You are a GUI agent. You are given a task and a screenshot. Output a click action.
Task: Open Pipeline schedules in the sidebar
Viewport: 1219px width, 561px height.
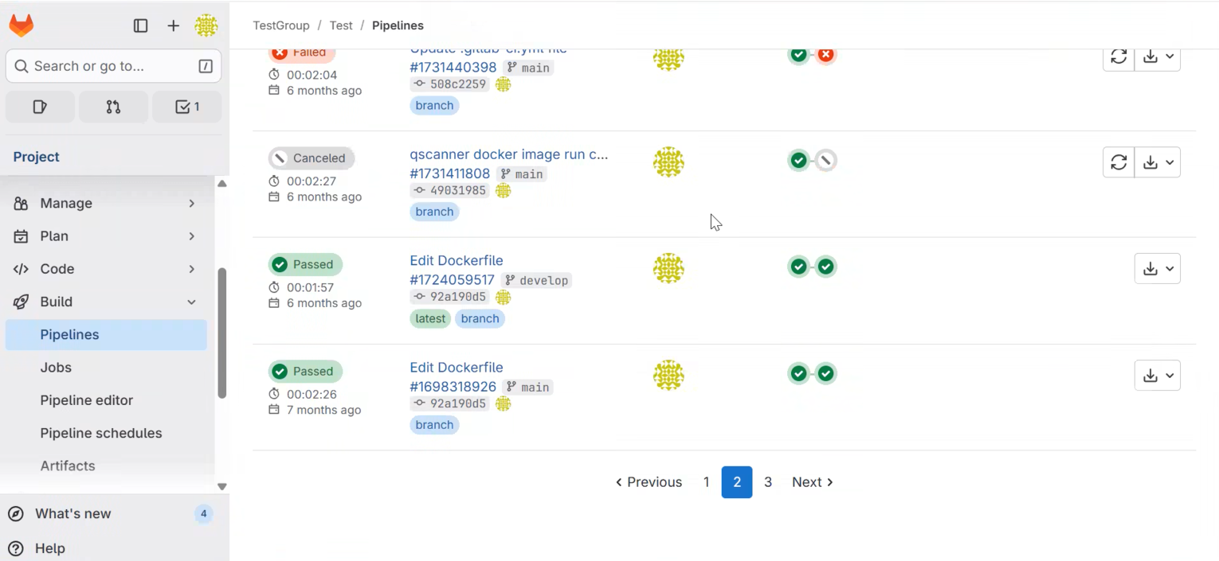106,433
